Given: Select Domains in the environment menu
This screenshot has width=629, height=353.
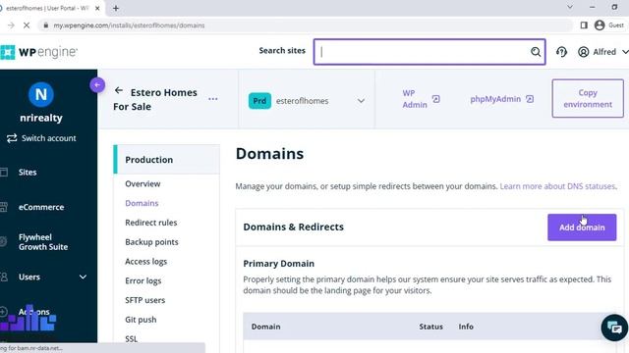Looking at the screenshot, I should coord(142,203).
